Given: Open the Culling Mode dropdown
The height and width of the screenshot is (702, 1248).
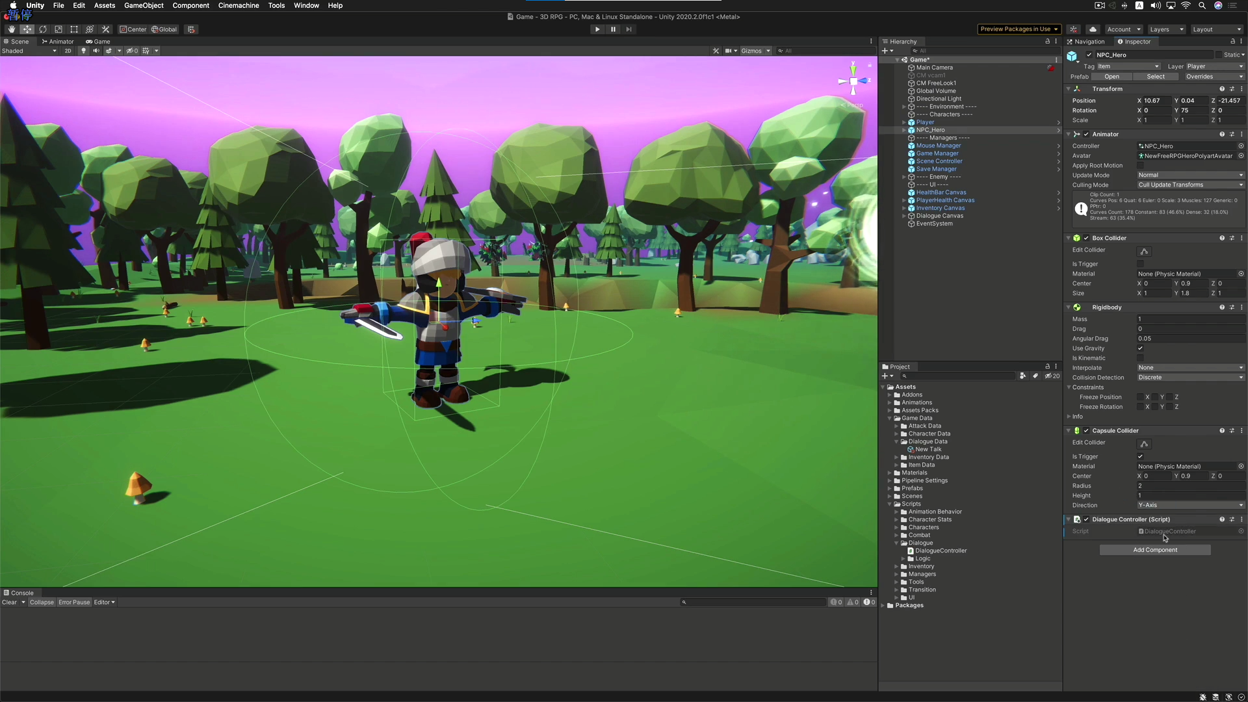Looking at the screenshot, I should 1191,185.
